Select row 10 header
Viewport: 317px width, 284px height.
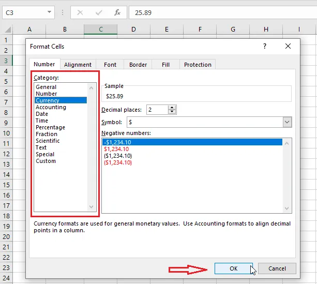click(x=6, y=133)
